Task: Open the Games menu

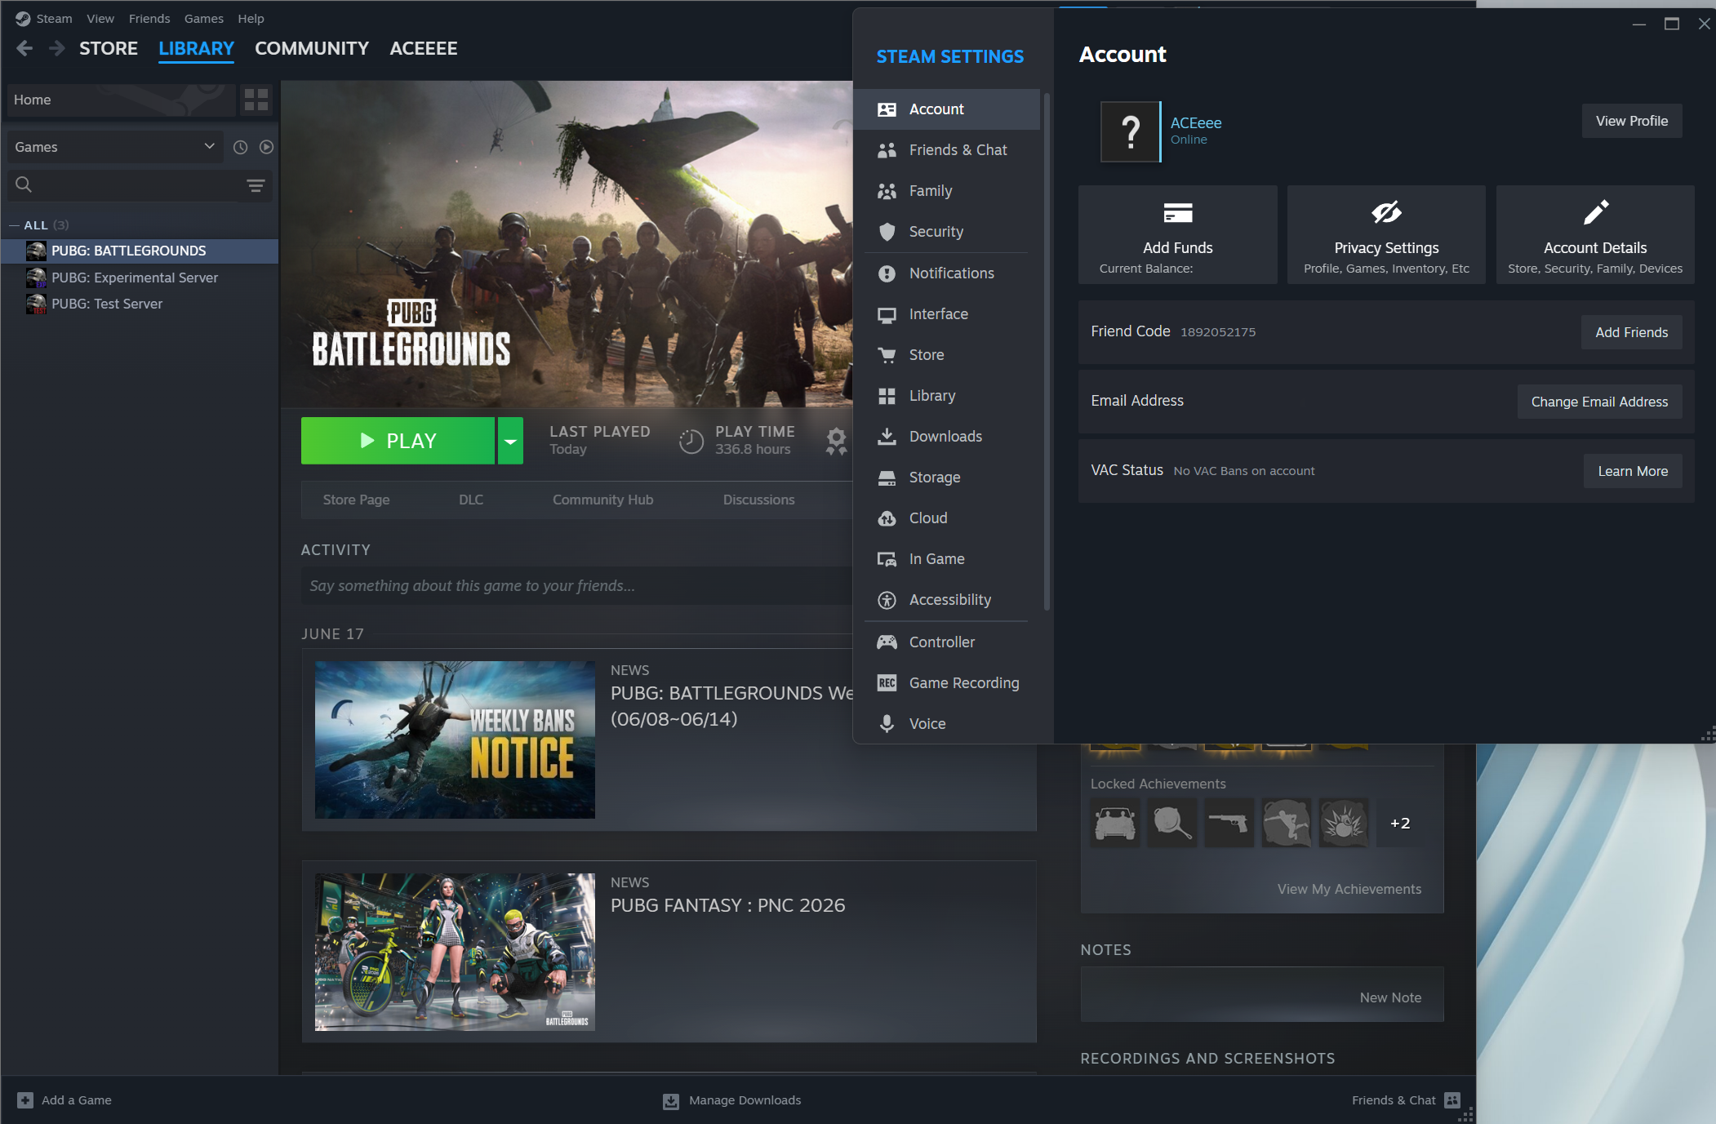Action: pyautogui.click(x=204, y=18)
